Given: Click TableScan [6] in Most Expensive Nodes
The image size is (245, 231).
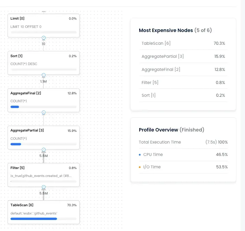Looking at the screenshot, I should pyautogui.click(x=183, y=43).
